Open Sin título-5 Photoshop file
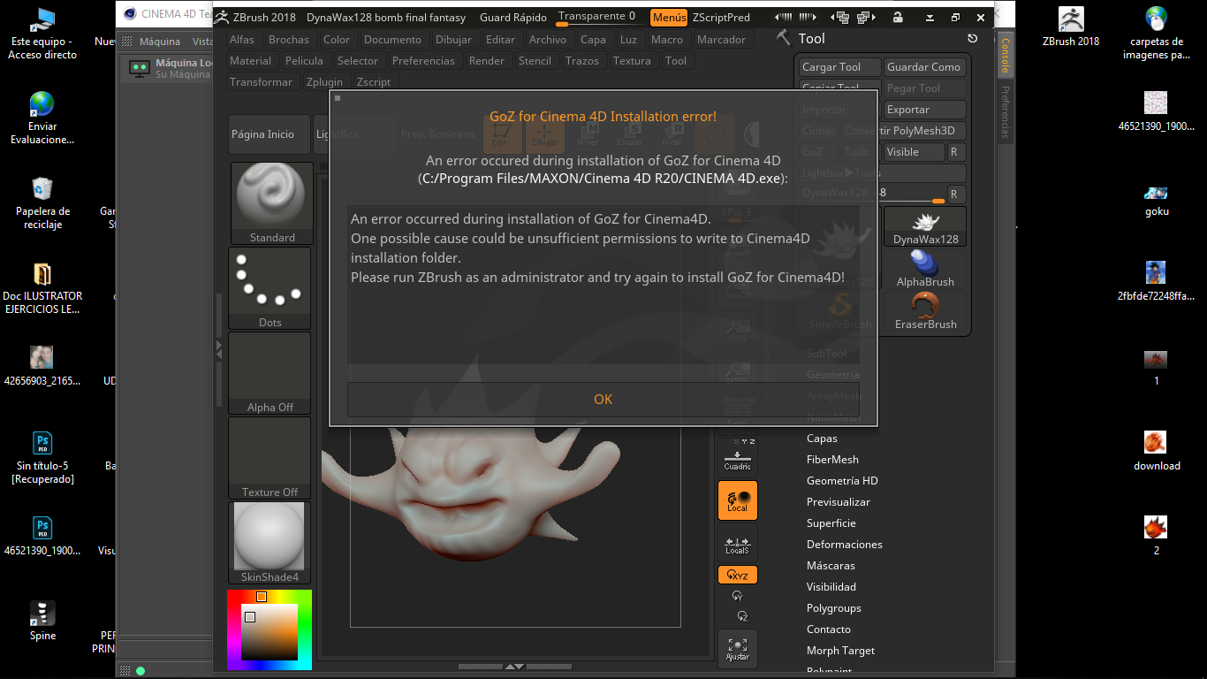Viewport: 1207px width, 679px height. coord(42,458)
